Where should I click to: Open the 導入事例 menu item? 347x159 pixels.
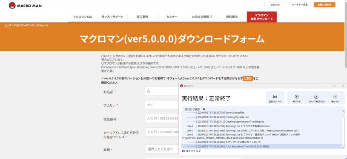tap(142, 17)
